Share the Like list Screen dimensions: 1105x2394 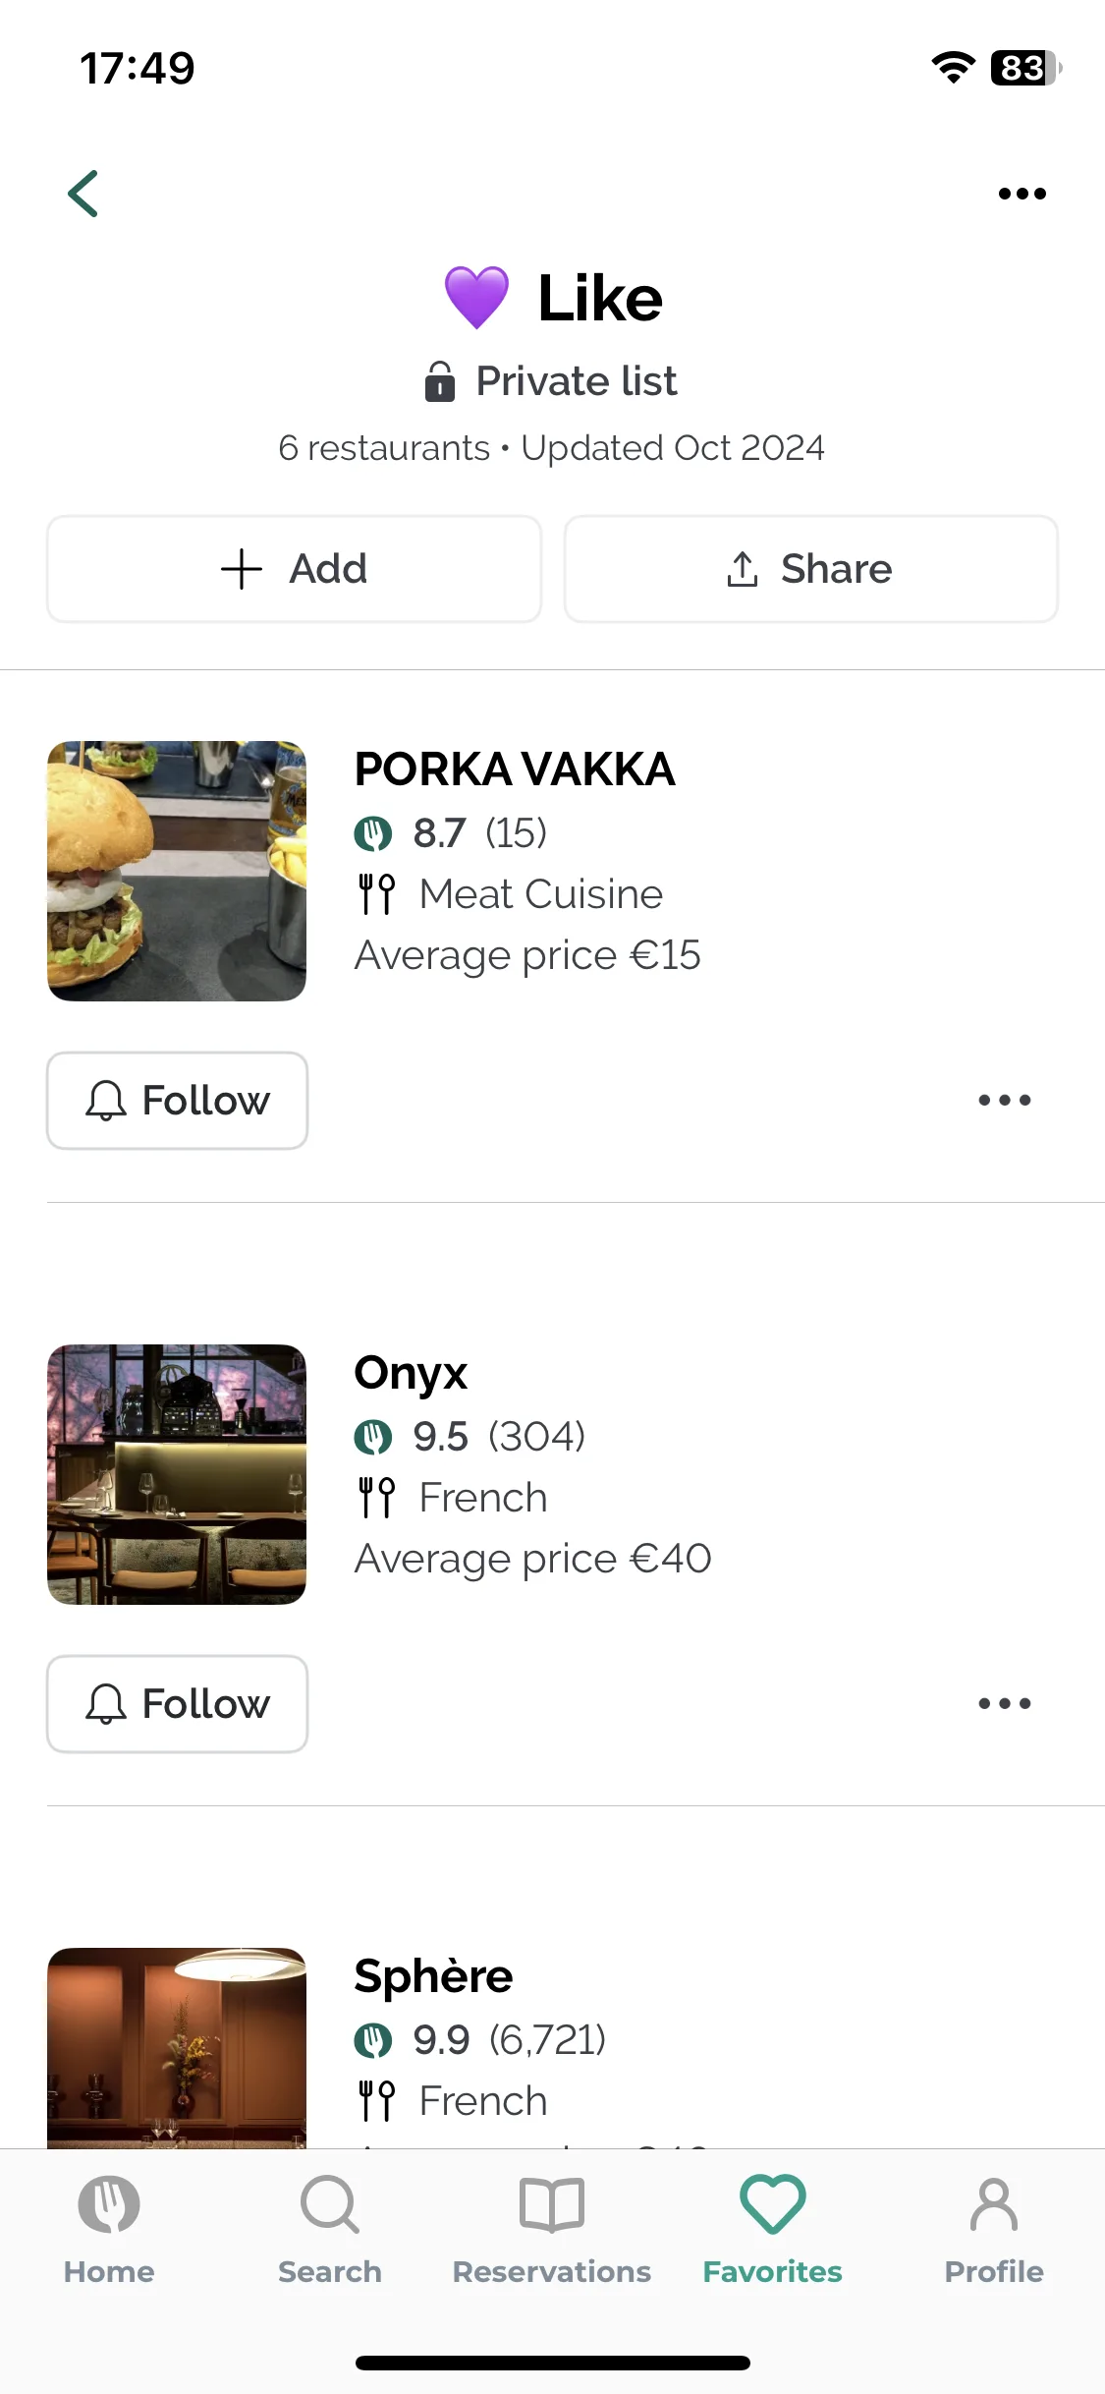(x=811, y=569)
